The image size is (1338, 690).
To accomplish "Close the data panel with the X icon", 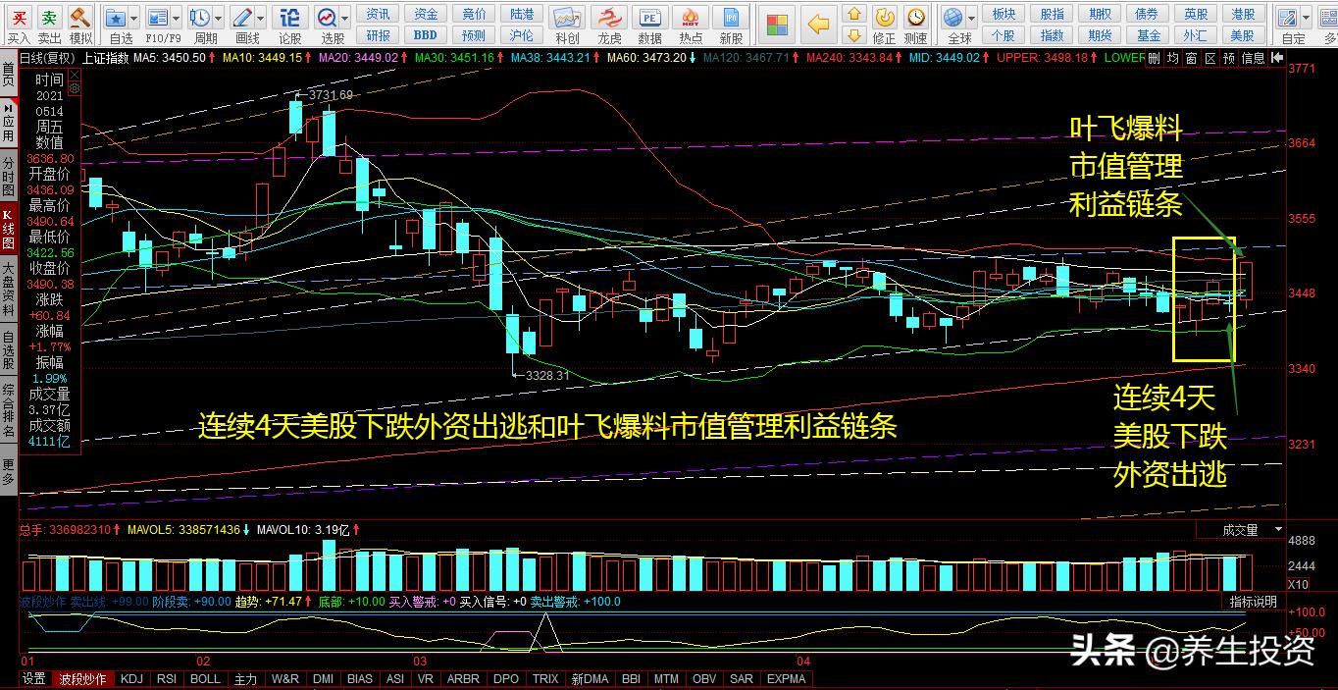I will (75, 76).
